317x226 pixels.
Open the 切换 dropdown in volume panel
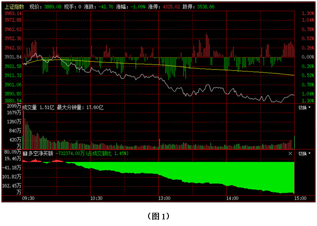304,108
